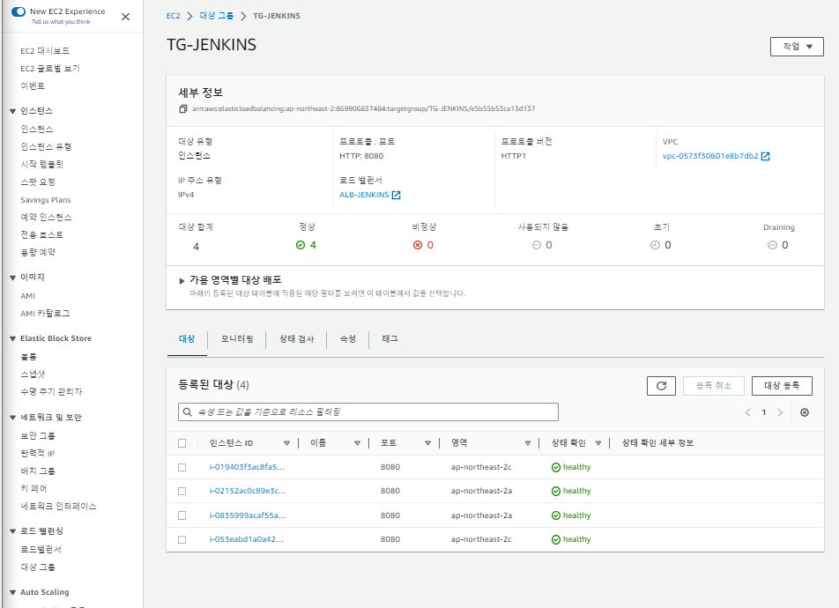Viewport: 839px width, 608px height.
Task: Open Savings Plans in sidebar
Action: coord(46,200)
